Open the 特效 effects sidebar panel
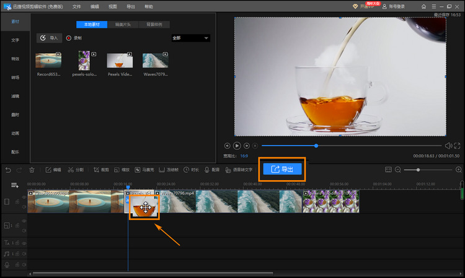This screenshot has width=465, height=278. point(15,59)
